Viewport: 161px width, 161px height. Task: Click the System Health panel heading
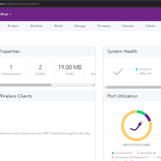pyautogui.click(x=122, y=51)
